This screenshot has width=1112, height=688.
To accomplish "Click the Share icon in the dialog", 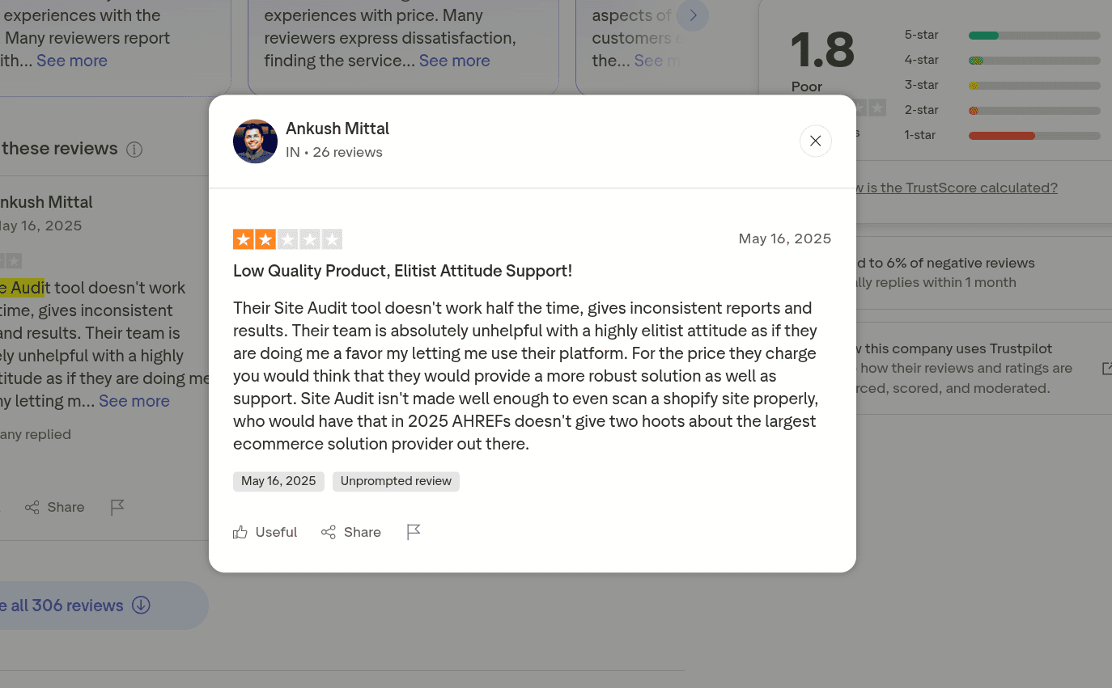I will click(329, 532).
